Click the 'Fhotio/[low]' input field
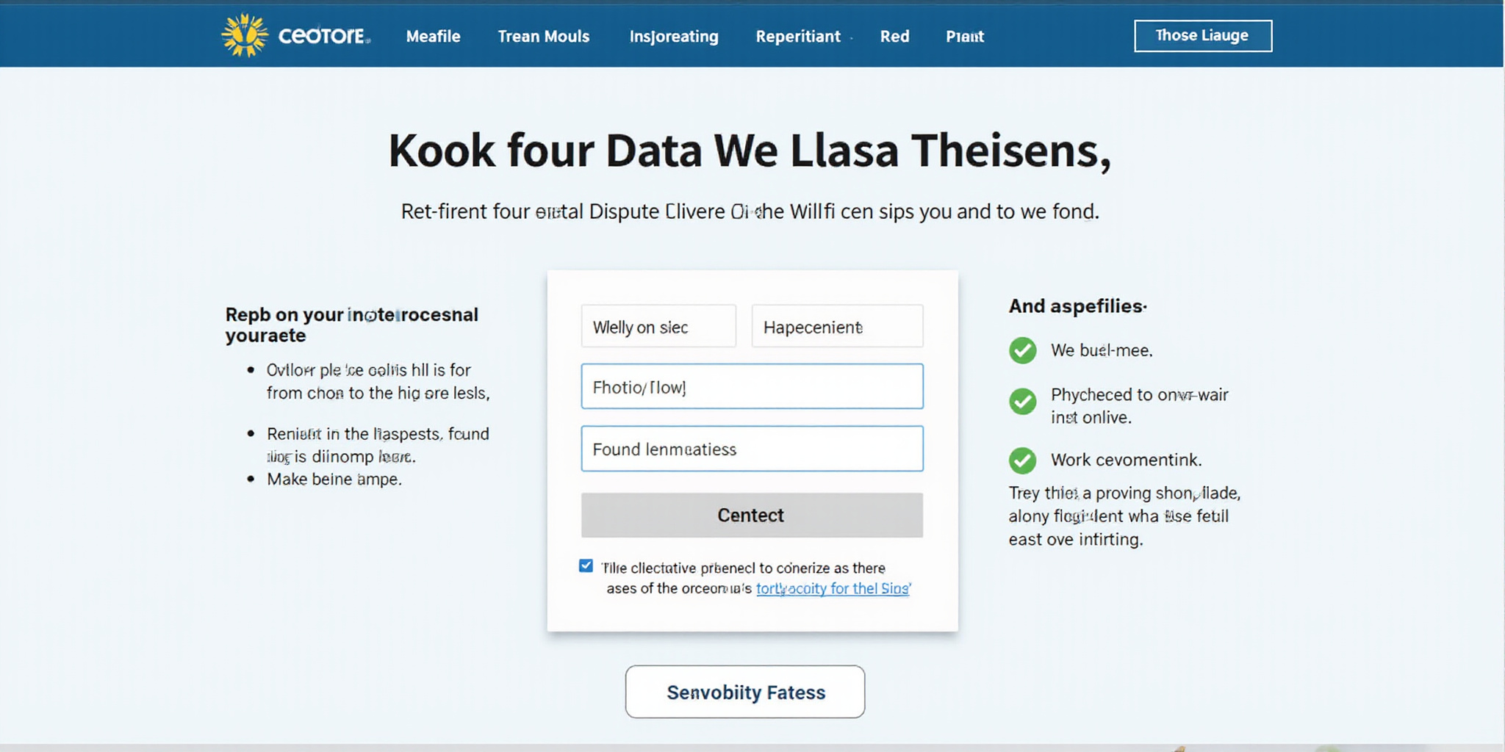This screenshot has width=1505, height=752. [x=751, y=386]
